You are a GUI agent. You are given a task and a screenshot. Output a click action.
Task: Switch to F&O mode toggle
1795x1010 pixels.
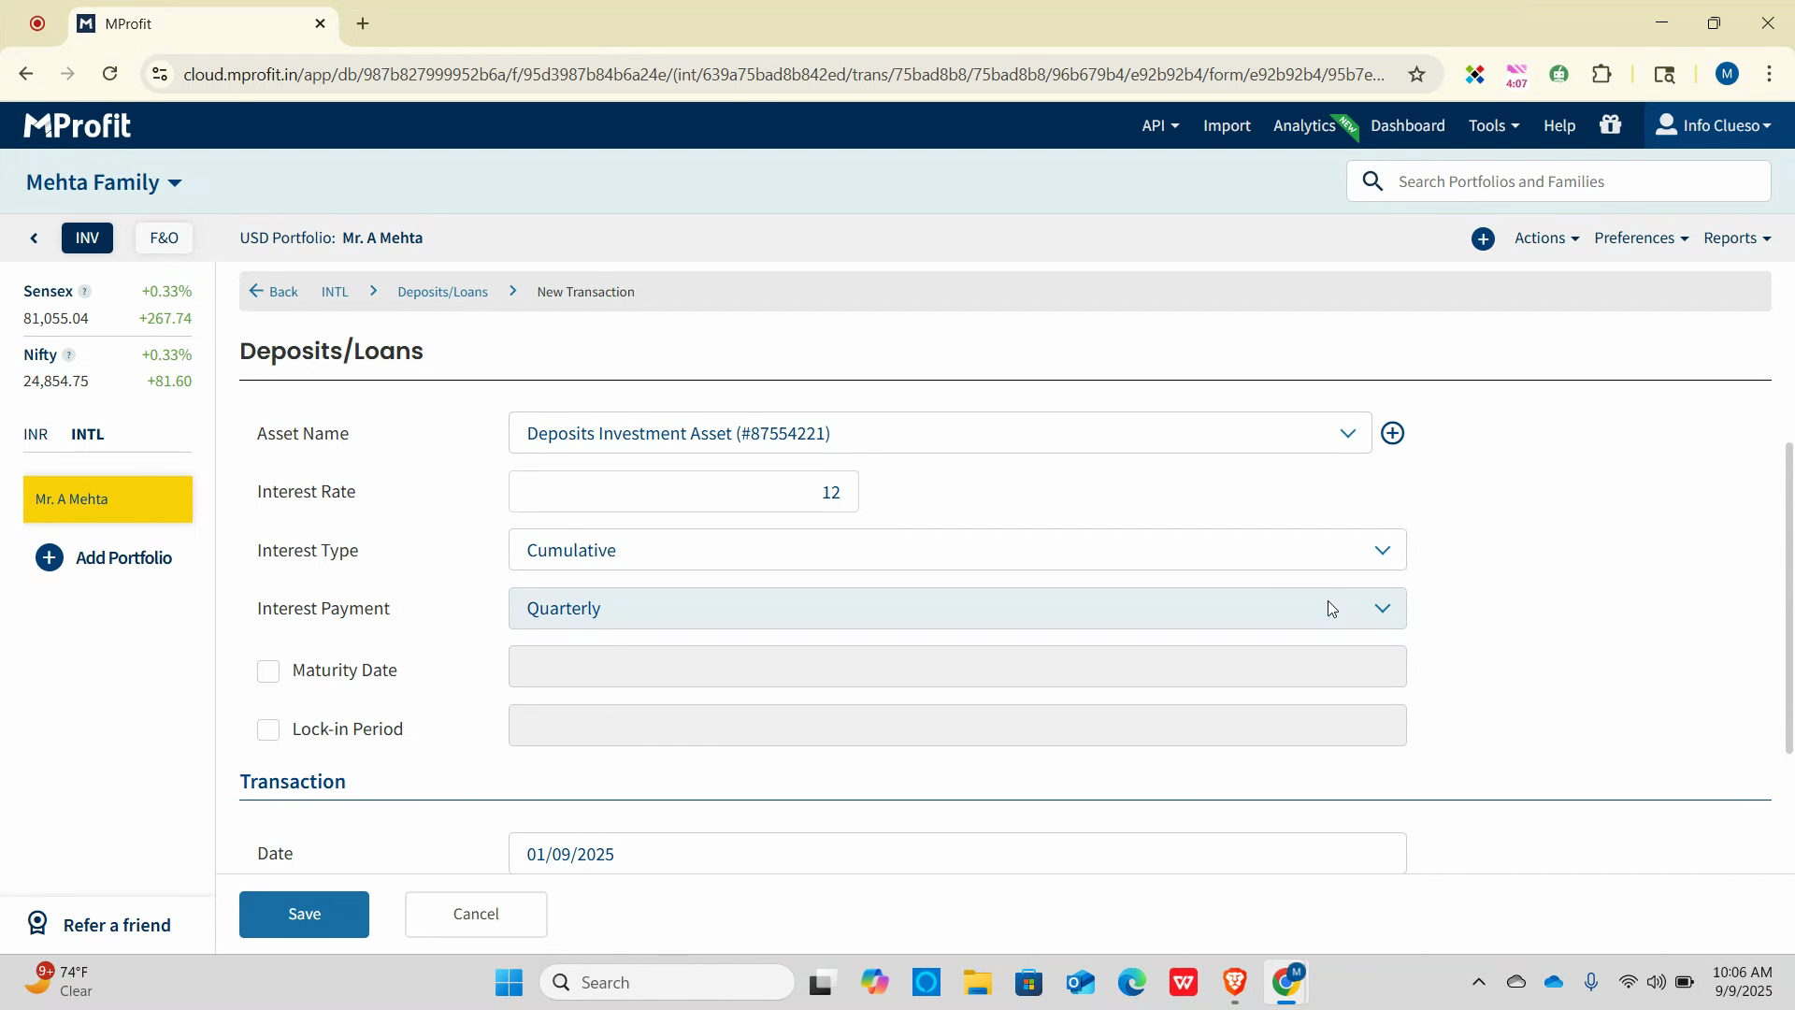coord(164,238)
